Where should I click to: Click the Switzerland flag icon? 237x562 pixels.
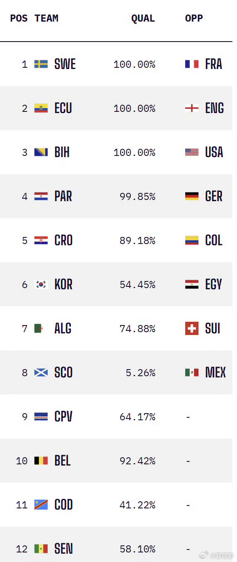click(192, 328)
